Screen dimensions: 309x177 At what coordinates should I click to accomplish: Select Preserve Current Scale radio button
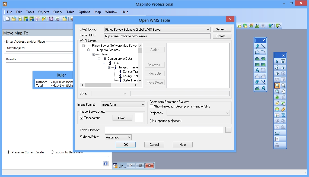(8, 152)
